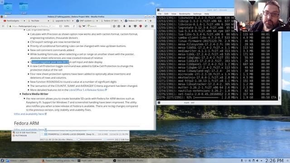Click the highlighted negative year date text

[x=50, y=62]
